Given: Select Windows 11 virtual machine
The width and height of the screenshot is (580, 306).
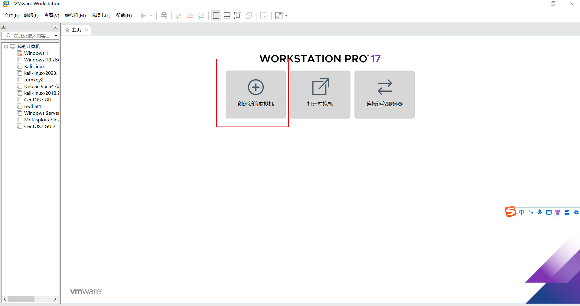Looking at the screenshot, I should coord(37,53).
